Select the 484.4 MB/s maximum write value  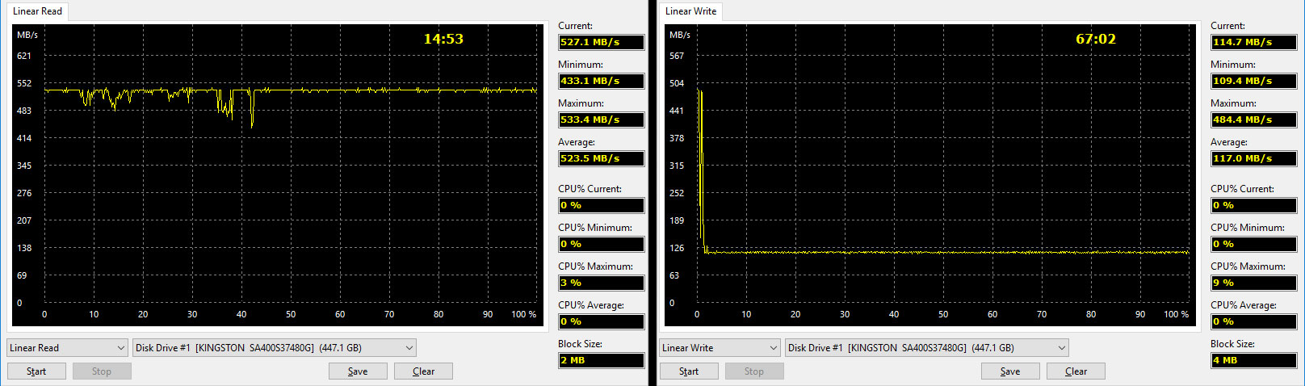(x=1254, y=120)
